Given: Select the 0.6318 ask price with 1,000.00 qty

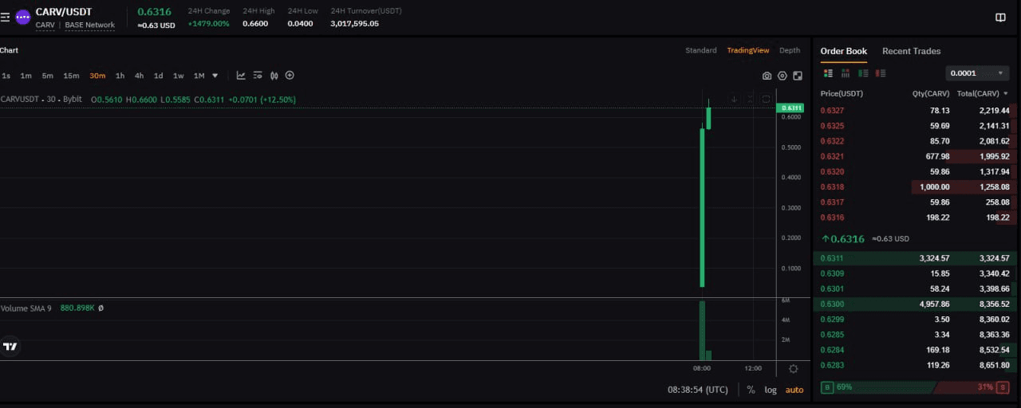Looking at the screenshot, I should (x=915, y=187).
